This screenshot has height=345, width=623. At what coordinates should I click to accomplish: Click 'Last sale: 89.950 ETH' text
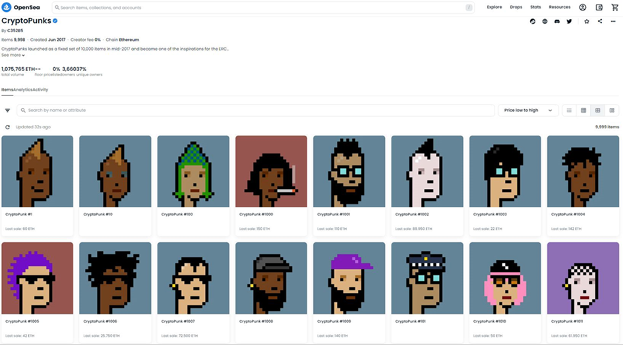click(x=413, y=228)
